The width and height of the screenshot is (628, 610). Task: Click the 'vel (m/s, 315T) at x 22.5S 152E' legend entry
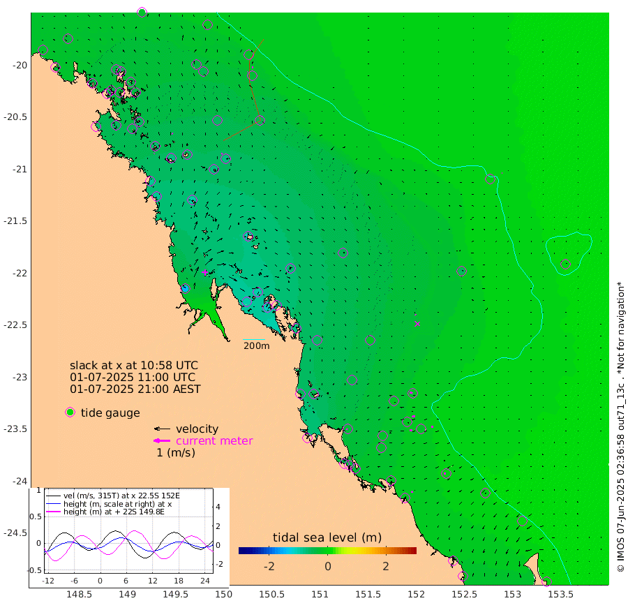pyautogui.click(x=121, y=496)
